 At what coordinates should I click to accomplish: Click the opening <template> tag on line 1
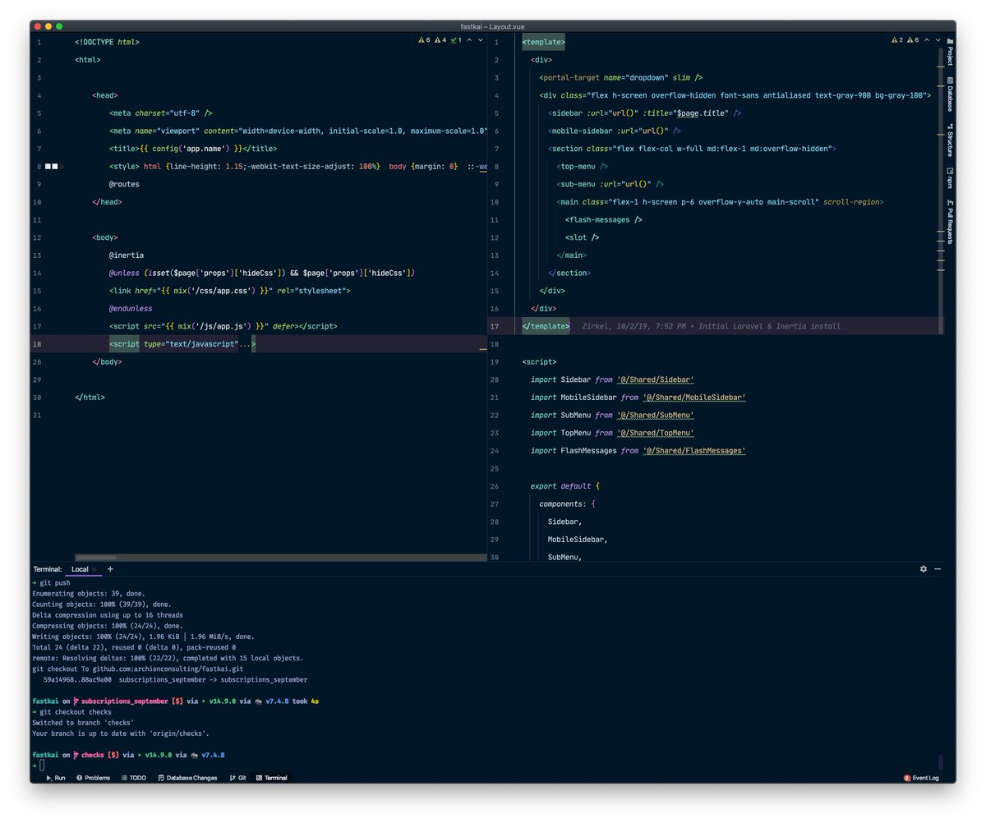[543, 42]
